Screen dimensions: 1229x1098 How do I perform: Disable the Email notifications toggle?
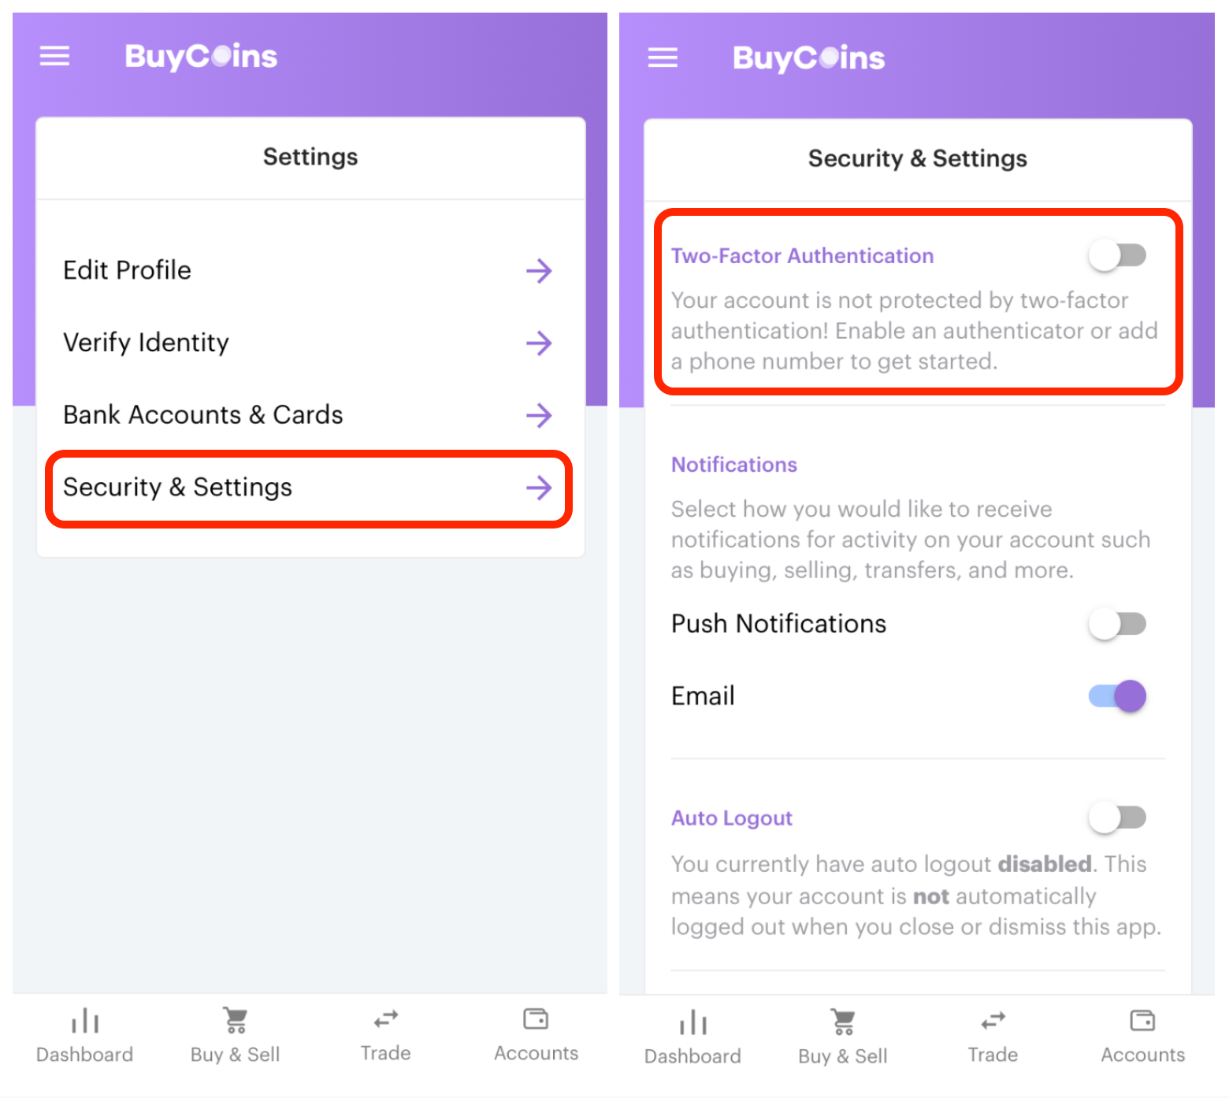[x=1117, y=696]
